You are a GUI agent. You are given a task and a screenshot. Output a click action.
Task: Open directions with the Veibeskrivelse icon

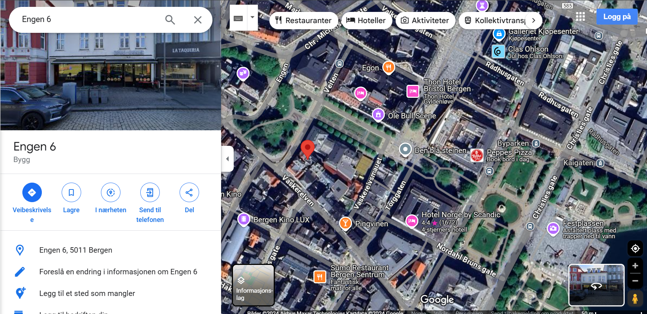click(x=32, y=192)
